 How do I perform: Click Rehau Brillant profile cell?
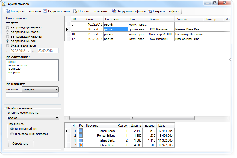pyautogui.click(x=100, y=135)
